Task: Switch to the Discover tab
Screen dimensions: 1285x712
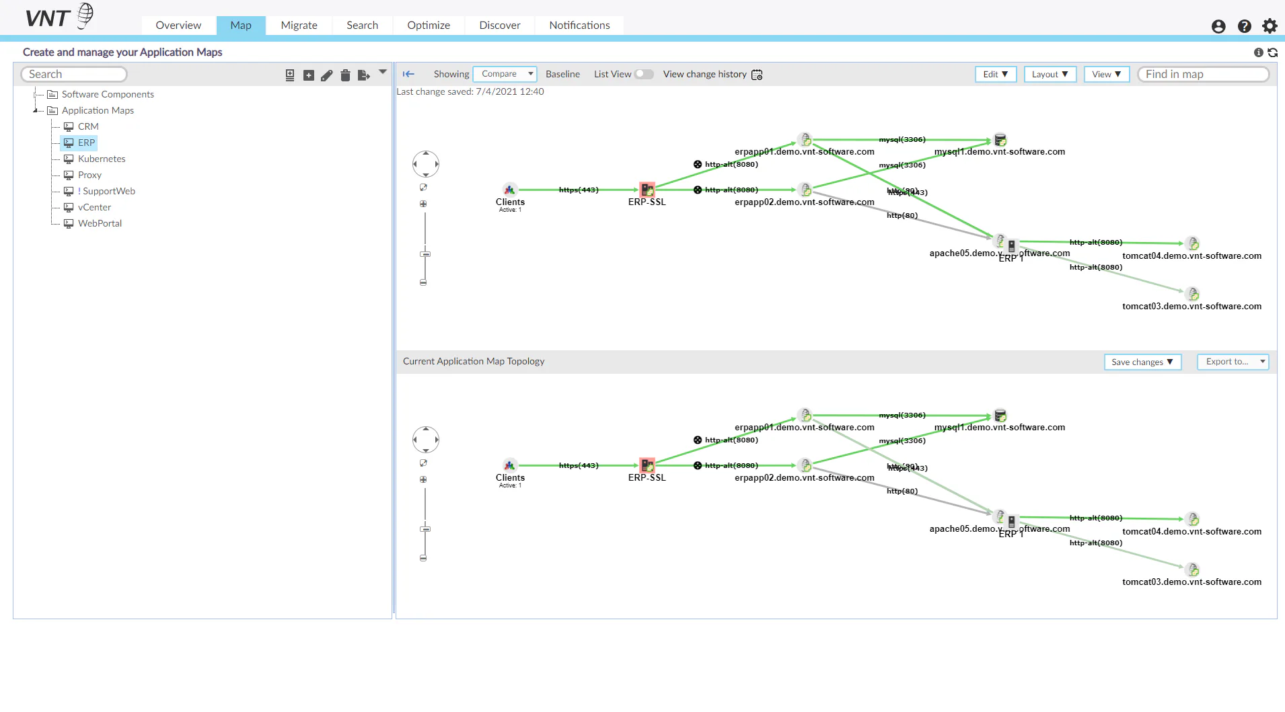Action: pyautogui.click(x=500, y=26)
